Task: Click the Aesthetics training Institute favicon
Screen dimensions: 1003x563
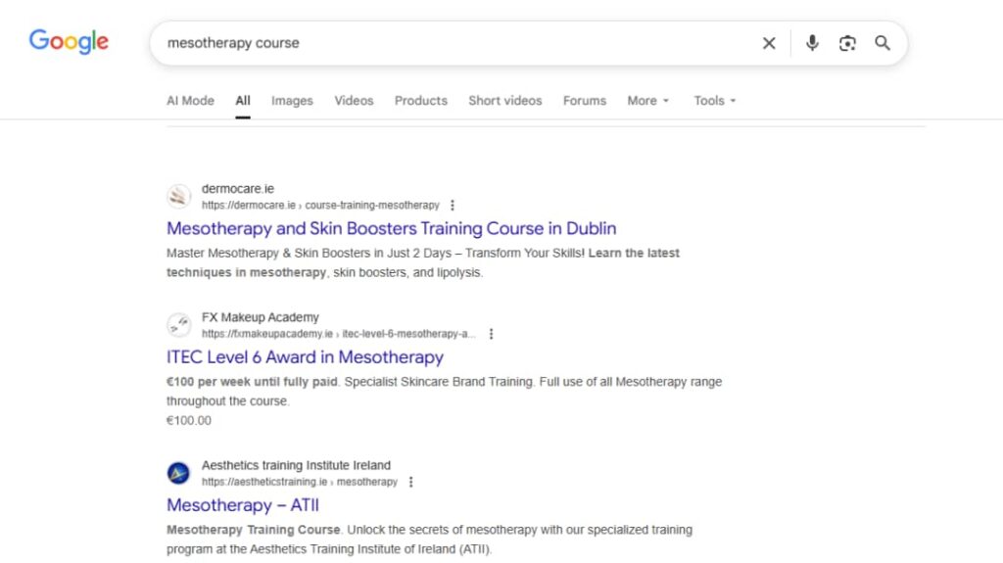Action: (178, 473)
